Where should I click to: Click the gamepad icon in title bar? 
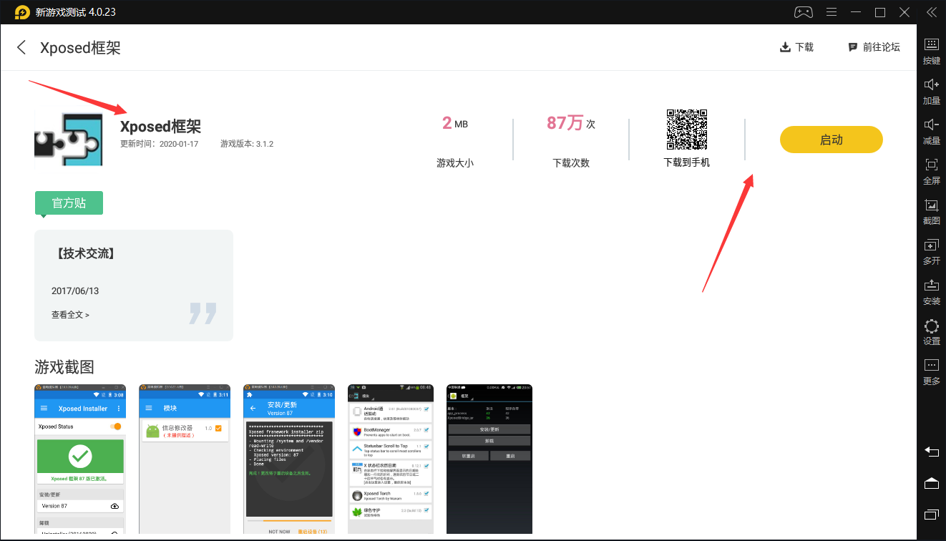(803, 12)
